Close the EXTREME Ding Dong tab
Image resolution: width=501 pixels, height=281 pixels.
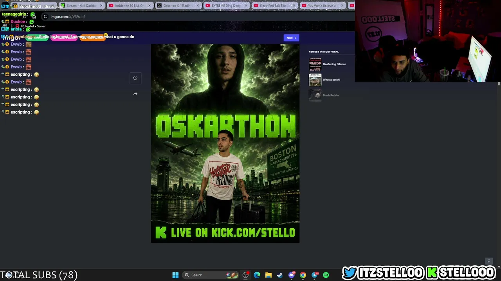pos(247,5)
